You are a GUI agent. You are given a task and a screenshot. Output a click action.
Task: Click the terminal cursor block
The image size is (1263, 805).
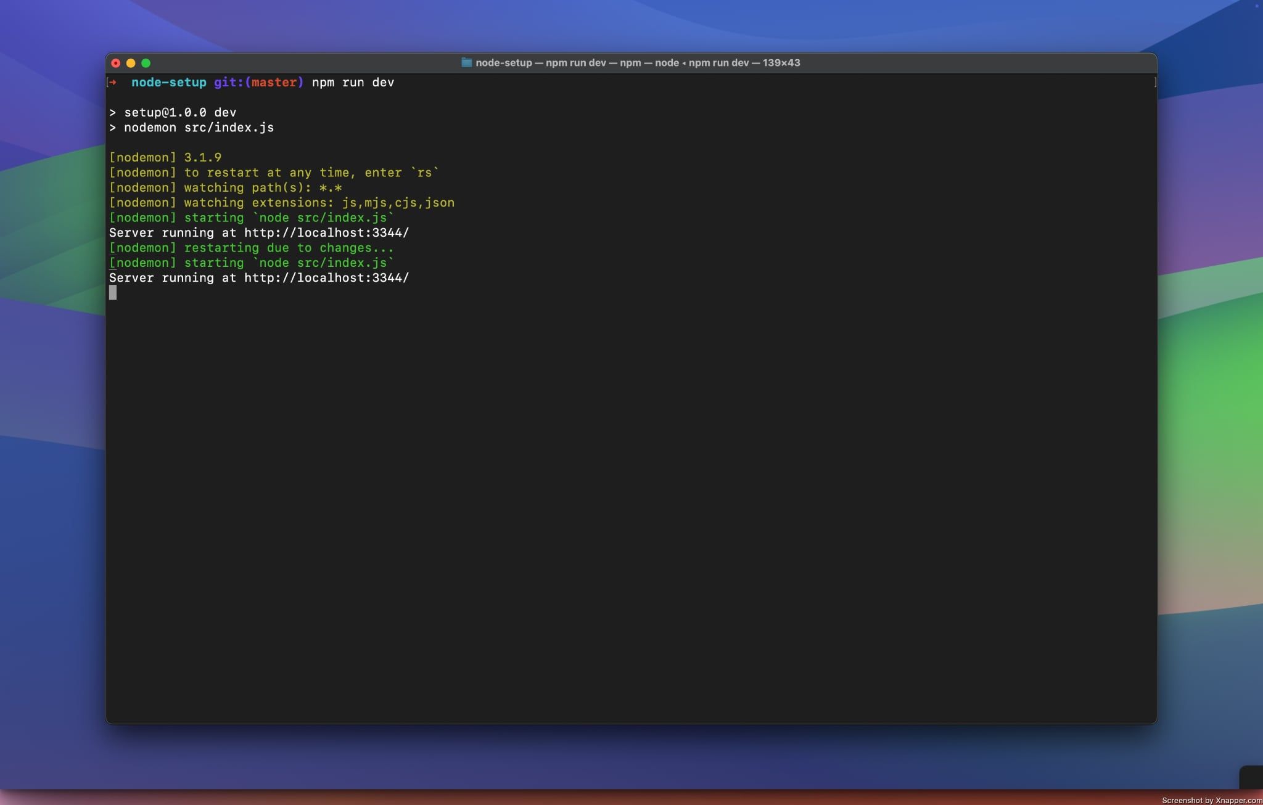coord(113,293)
